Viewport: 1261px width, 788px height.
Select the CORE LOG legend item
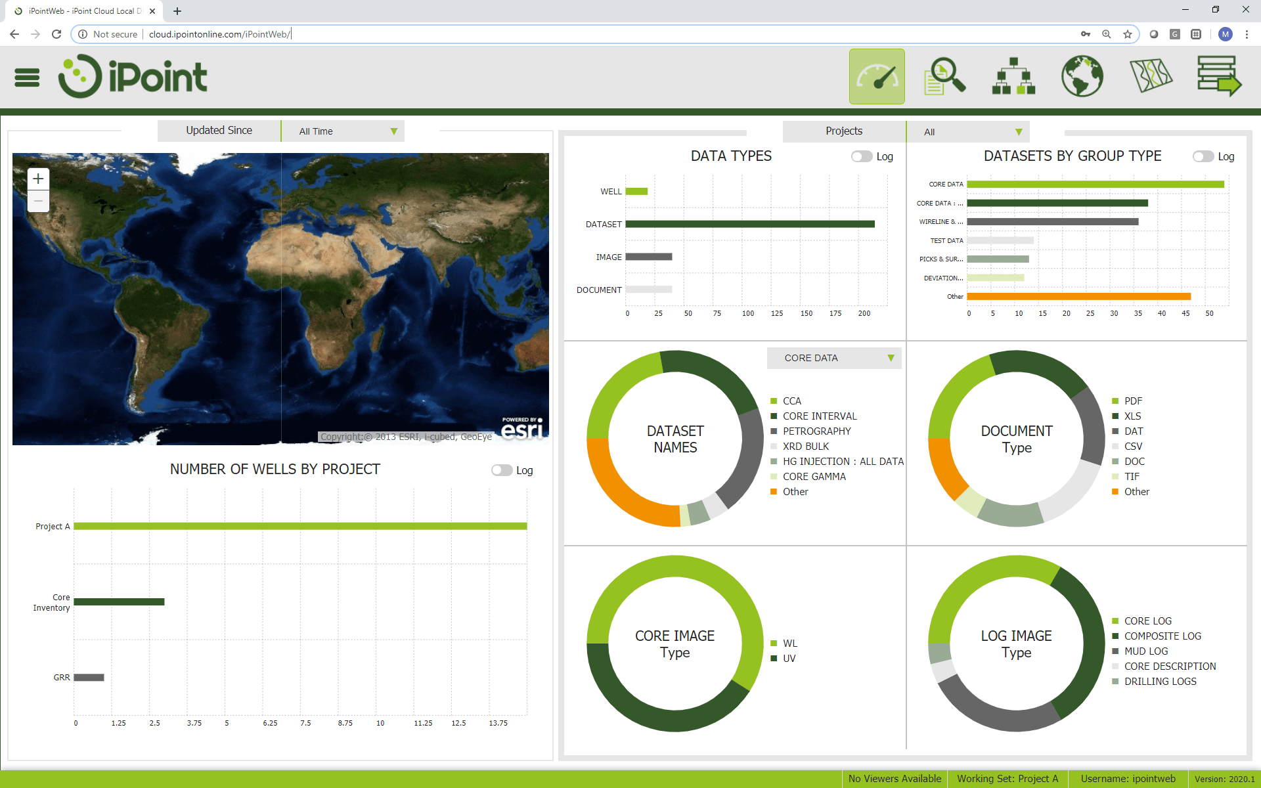tap(1141, 621)
